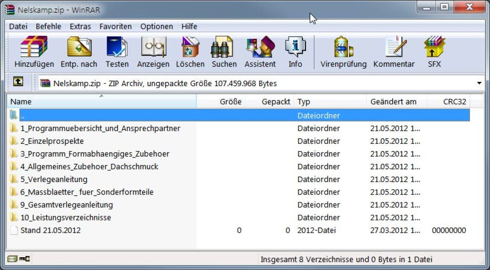The height and width of the screenshot is (270, 490).
Task: Open the Extras menu
Action: [80, 26]
